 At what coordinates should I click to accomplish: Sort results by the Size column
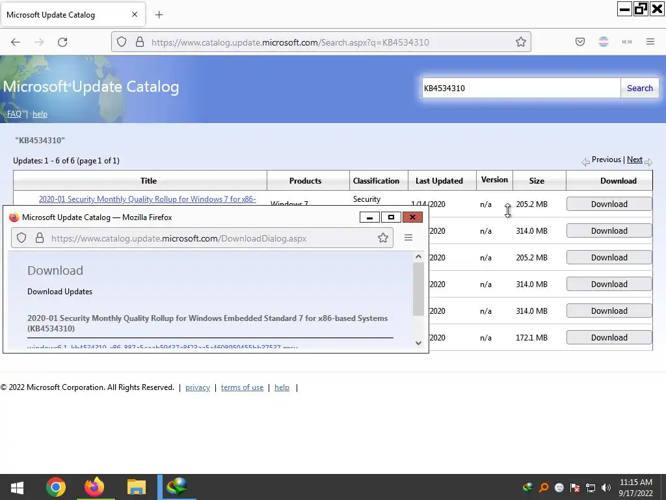[x=537, y=181]
